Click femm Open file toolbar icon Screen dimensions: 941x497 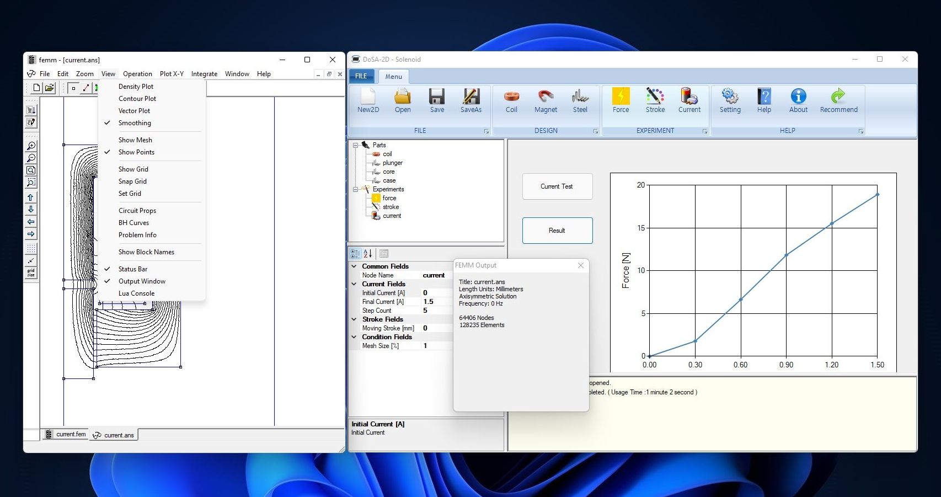click(x=49, y=88)
